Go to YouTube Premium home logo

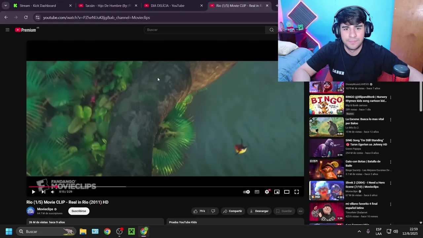(26, 30)
